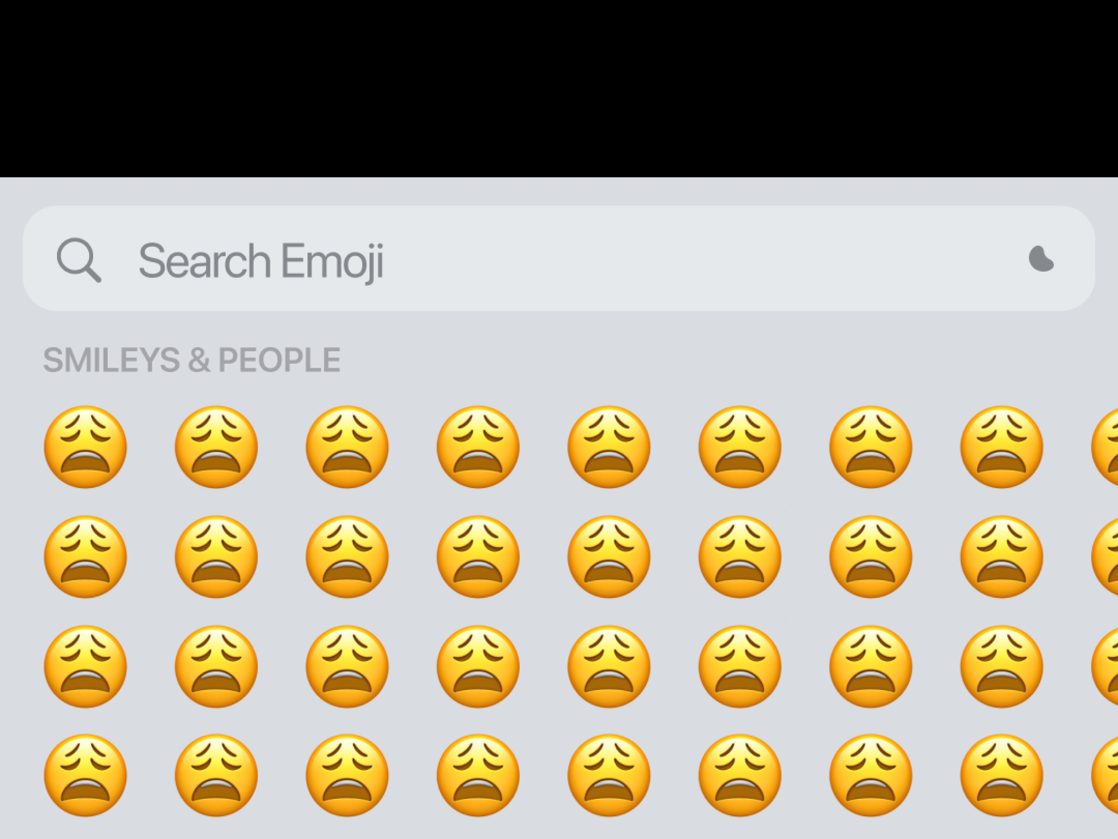The image size is (1118, 839).
Task: Pick the first weary face in top row
Action: click(85, 447)
